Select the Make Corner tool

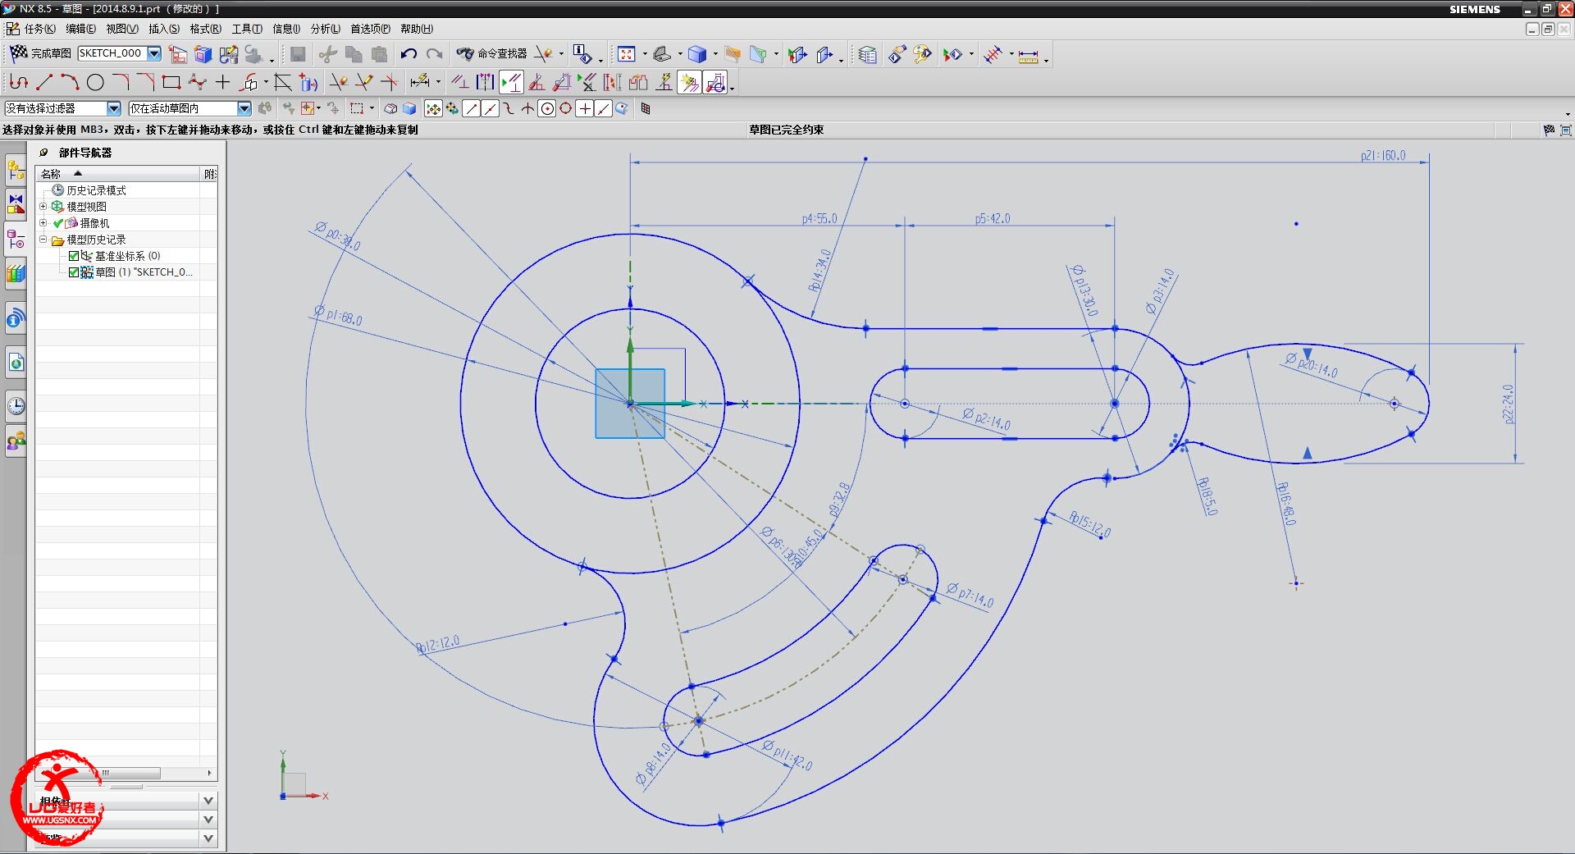(390, 82)
